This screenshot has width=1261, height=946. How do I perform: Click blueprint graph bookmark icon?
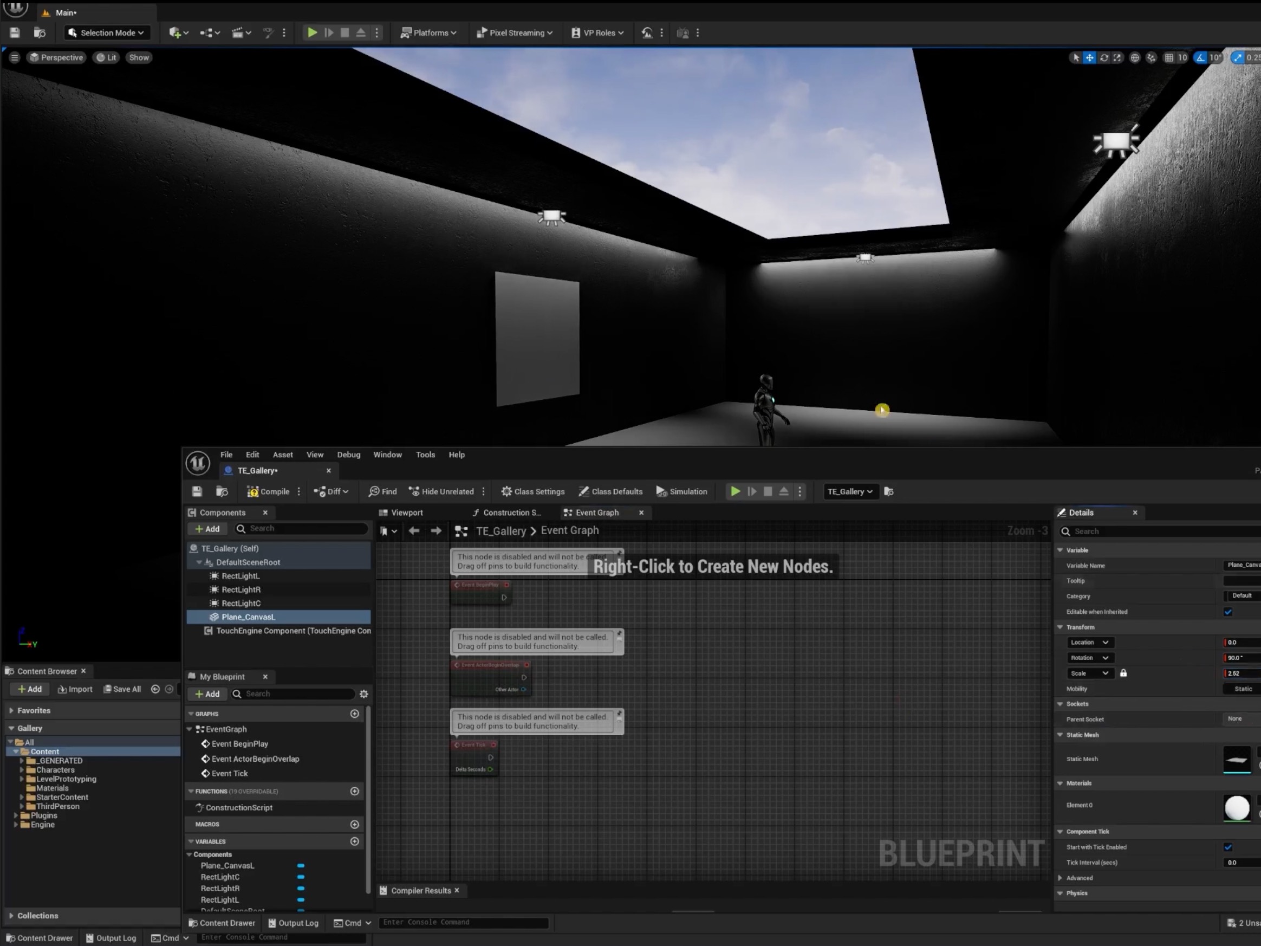click(388, 531)
